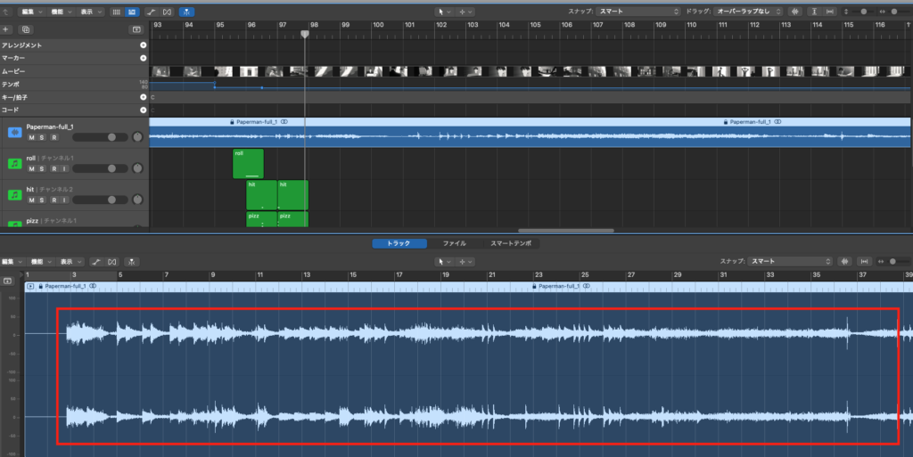Click waveform zoom button in main toolbar
Viewport: 913px width, 457px height.
coord(794,12)
